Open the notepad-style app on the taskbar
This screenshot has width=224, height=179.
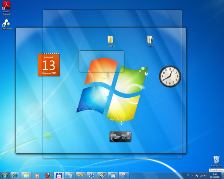(69, 175)
